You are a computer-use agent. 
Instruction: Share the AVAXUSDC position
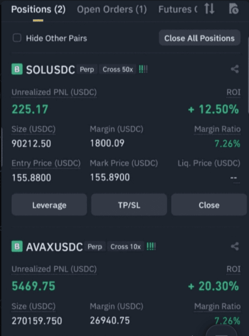(x=235, y=247)
